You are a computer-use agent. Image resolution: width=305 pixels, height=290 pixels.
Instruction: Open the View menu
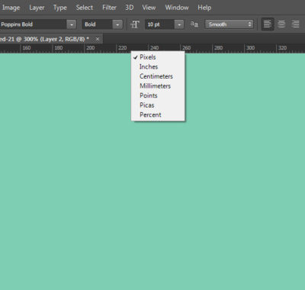pyautogui.click(x=149, y=8)
